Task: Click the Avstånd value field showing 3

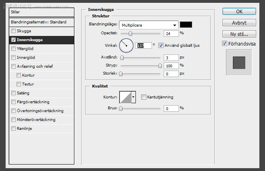Action: (x=171, y=58)
